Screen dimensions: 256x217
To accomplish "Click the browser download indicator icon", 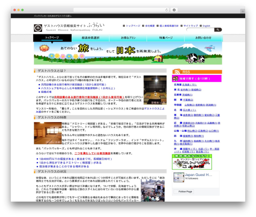I will coord(174,10).
